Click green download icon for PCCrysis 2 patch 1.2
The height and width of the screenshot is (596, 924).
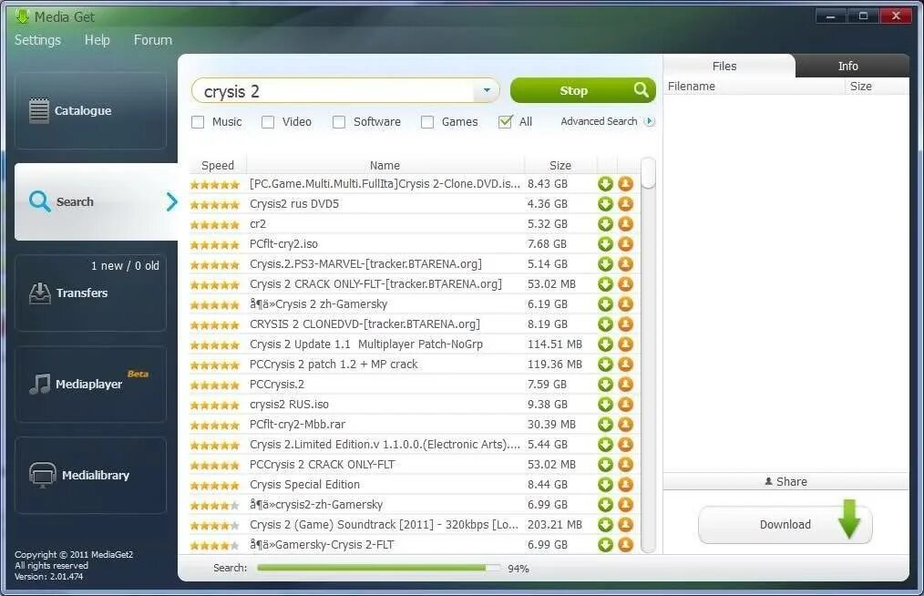pos(605,365)
